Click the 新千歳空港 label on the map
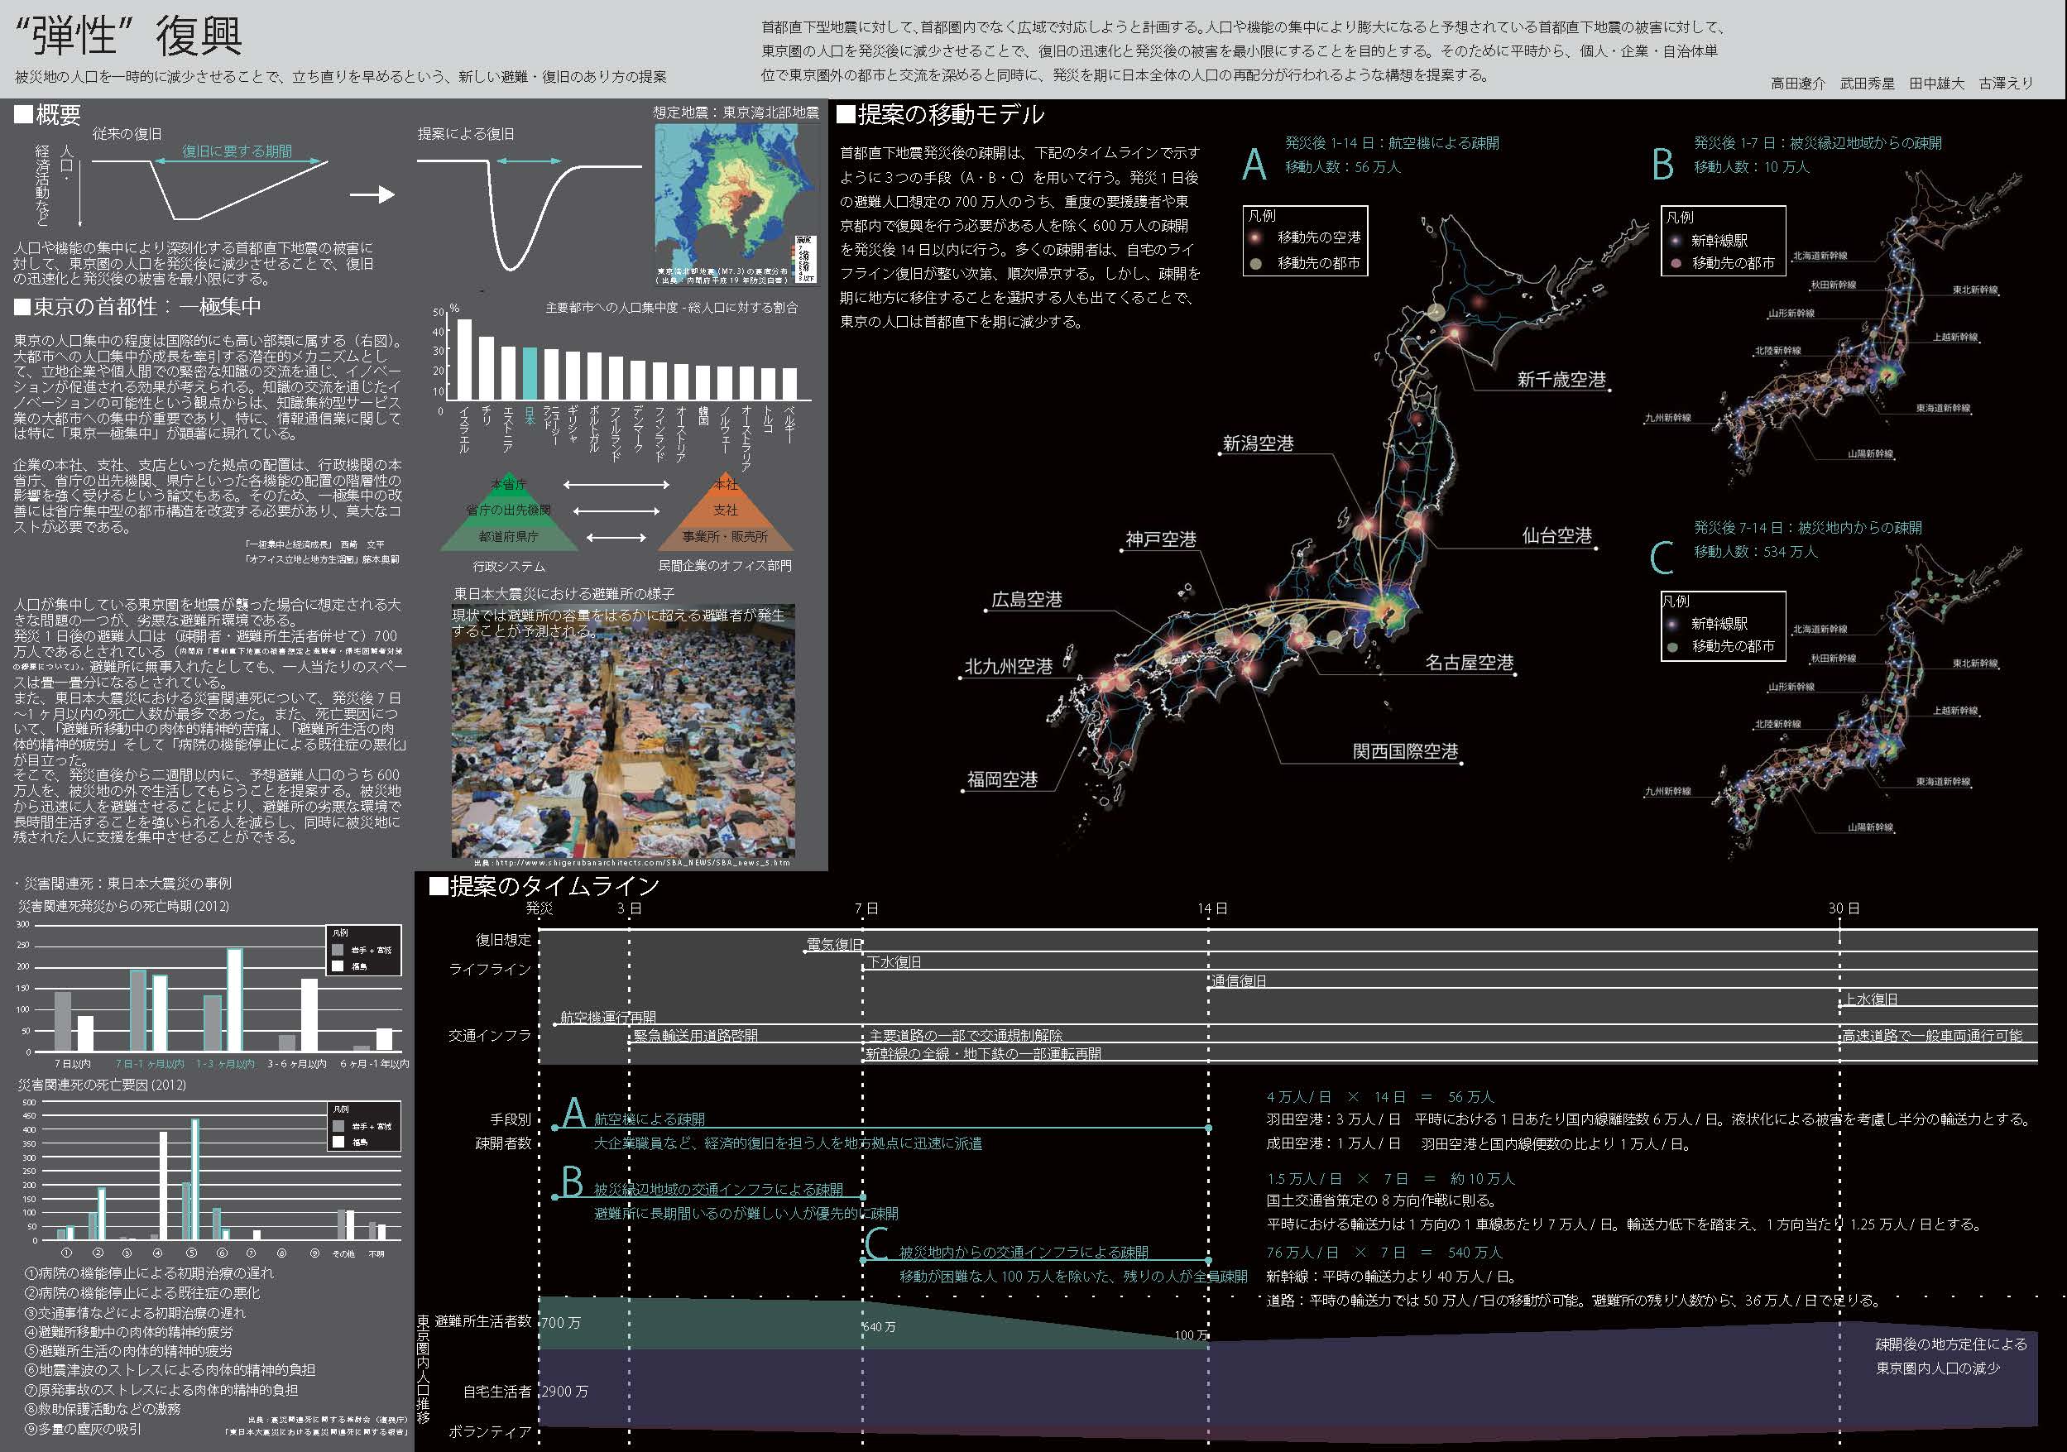Viewport: 2067px width, 1452px height. [1562, 380]
